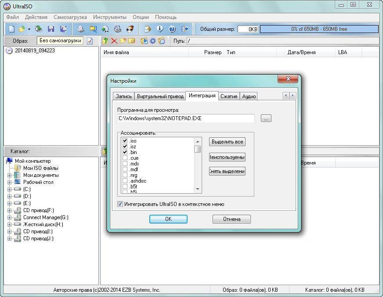This screenshot has width=383, height=297.
Task: Click the Extract icon in image toolbar
Action: [144, 41]
